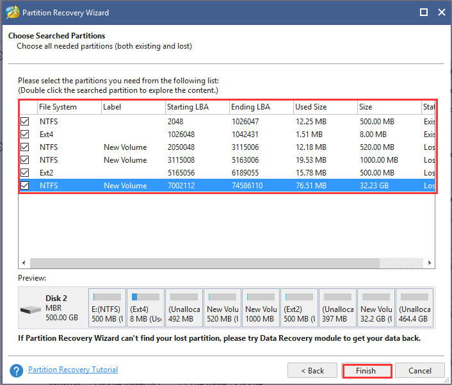Sort by Ending LBA column header
Image resolution: width=452 pixels, height=385 pixels.
click(261, 107)
